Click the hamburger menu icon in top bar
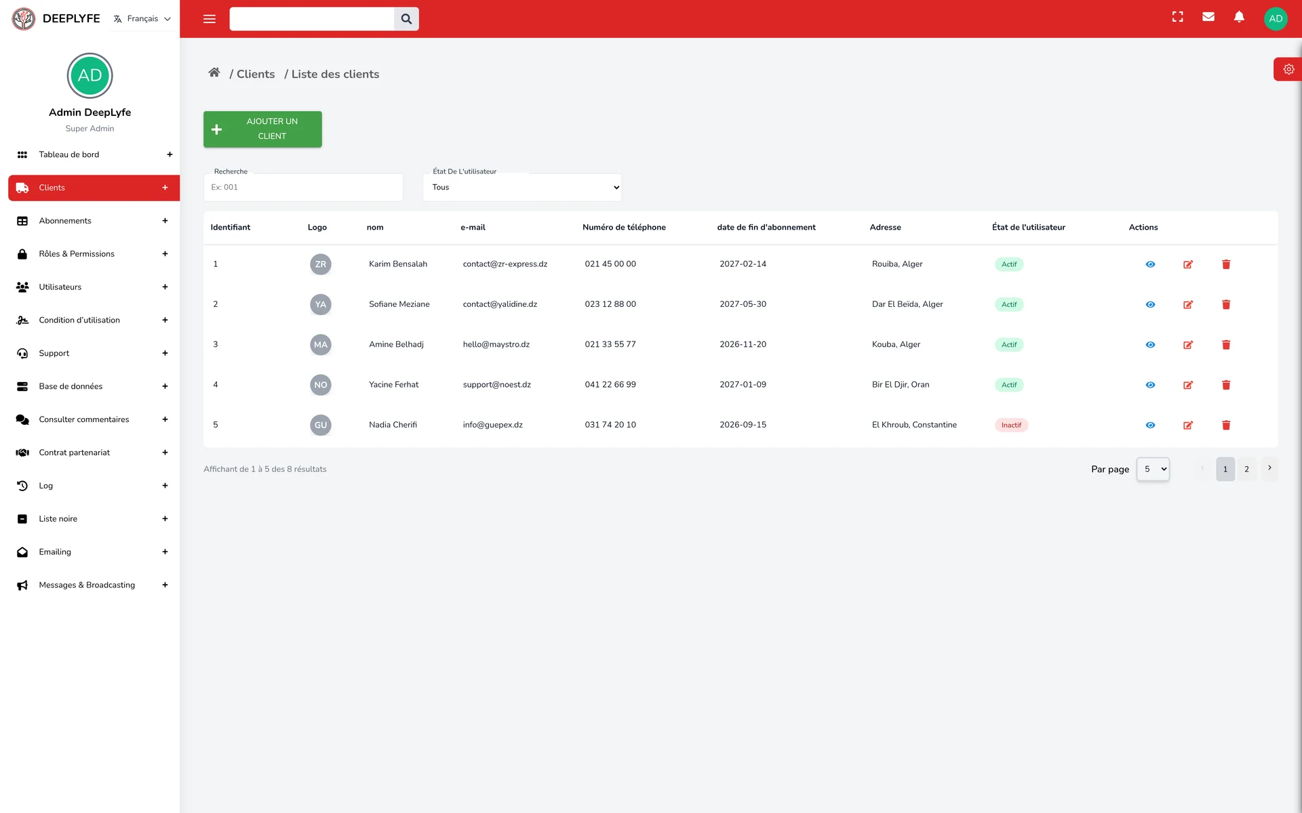The width and height of the screenshot is (1302, 813). coord(210,19)
